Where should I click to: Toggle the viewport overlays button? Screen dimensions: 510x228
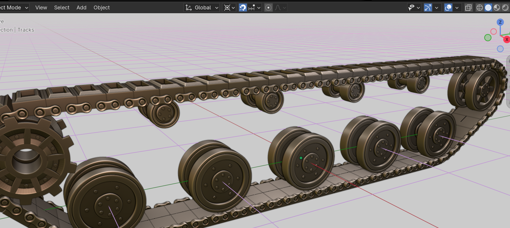[x=448, y=8]
